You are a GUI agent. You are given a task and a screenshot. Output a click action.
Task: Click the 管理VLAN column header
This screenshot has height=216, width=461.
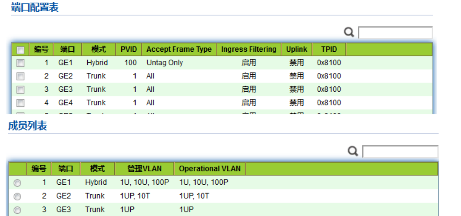click(x=144, y=169)
